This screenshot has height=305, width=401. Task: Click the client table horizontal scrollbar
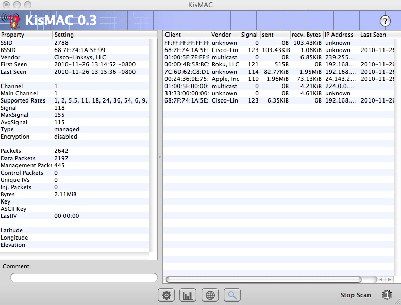(263, 279)
